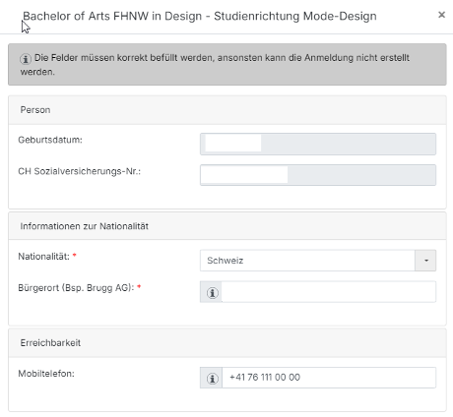This screenshot has width=453, height=417.
Task: Click the info icon beside the Mobiltelefon field
Action: (x=213, y=379)
